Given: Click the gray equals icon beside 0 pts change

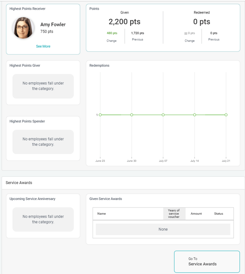Looking at the screenshot, I should coord(186,33).
